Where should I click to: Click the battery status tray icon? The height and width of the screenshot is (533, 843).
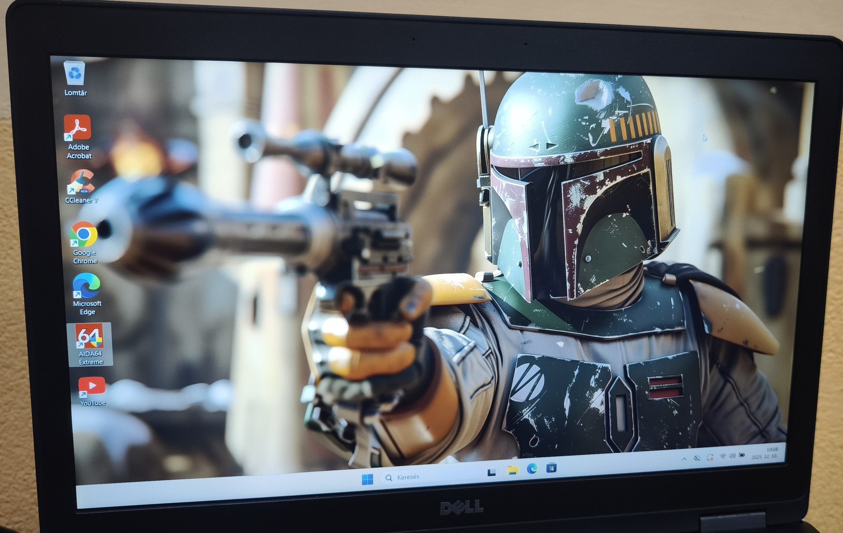click(742, 455)
